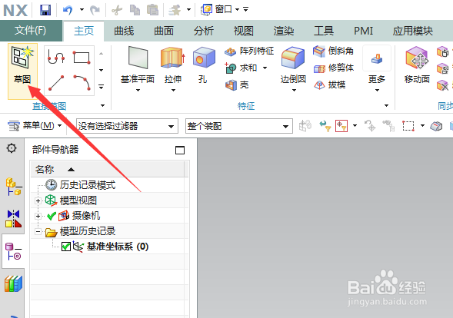Image resolution: width=453 pixels, height=318 pixels.
Task: Open the 文件(F) file menu
Action: [x=31, y=30]
